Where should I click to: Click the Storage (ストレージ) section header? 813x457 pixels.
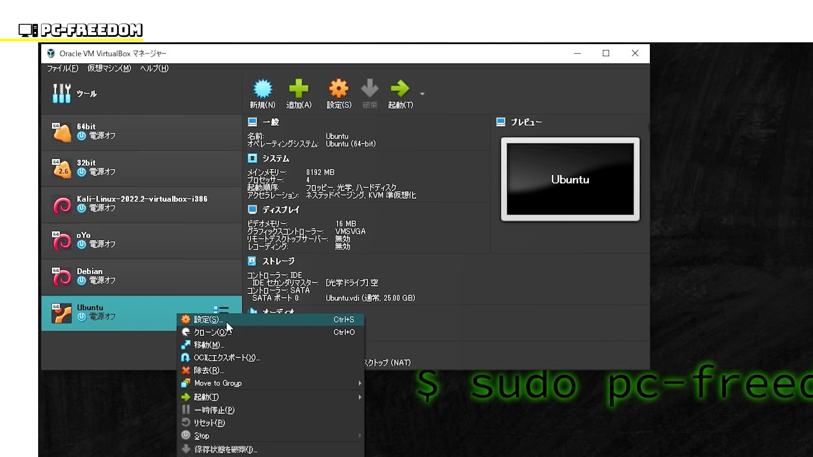(x=278, y=261)
